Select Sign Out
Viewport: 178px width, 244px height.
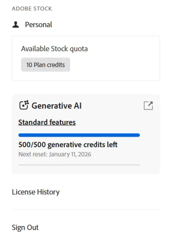click(25, 227)
